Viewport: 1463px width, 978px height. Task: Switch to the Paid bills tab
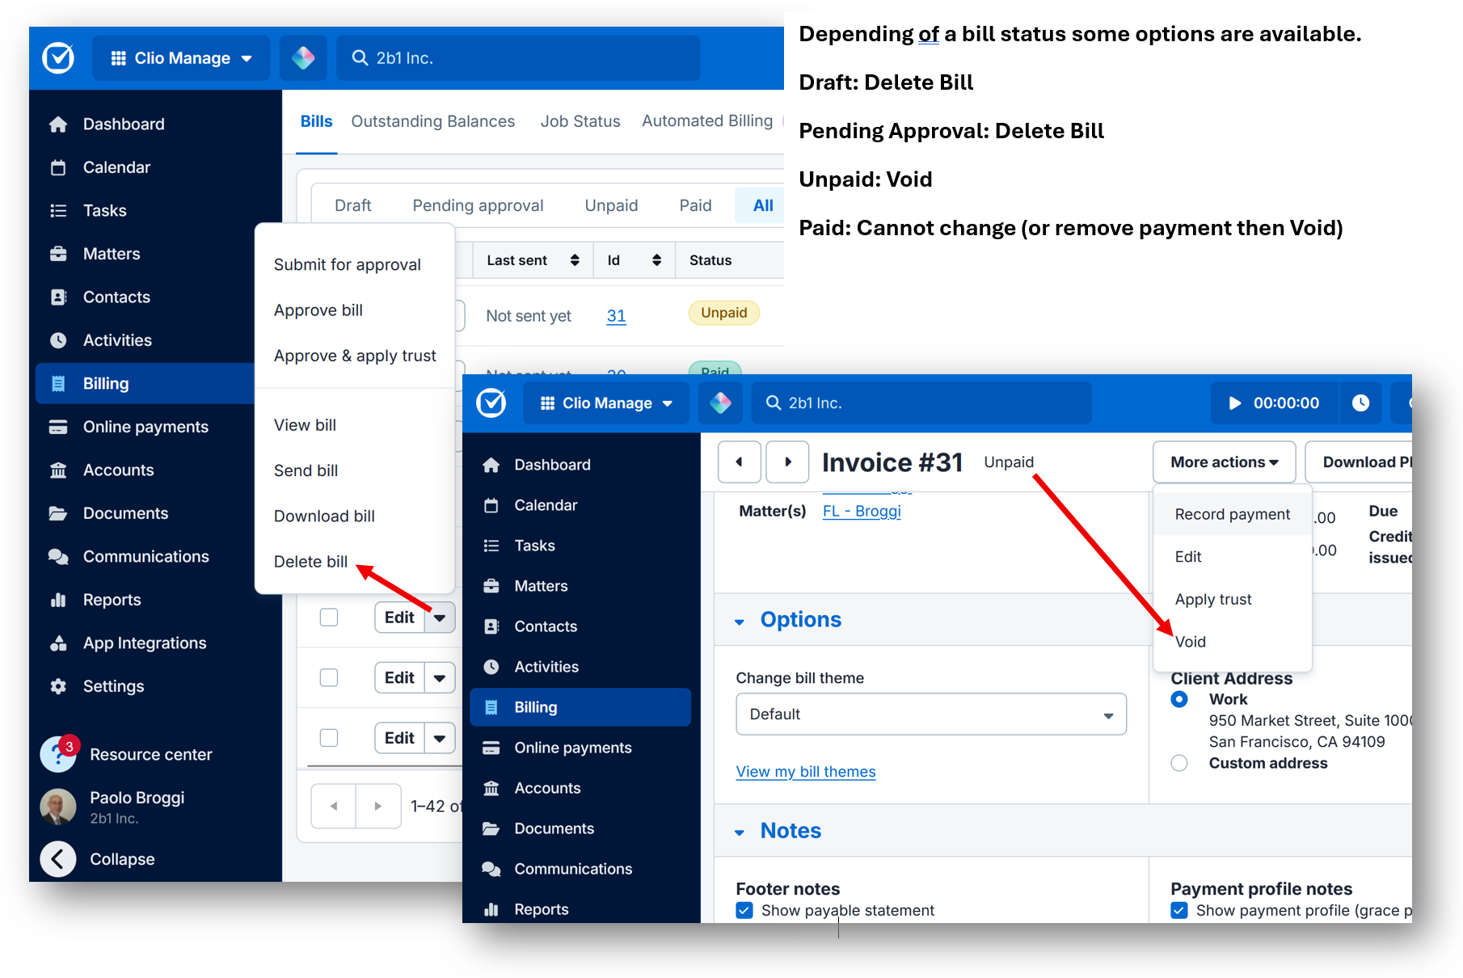(694, 205)
